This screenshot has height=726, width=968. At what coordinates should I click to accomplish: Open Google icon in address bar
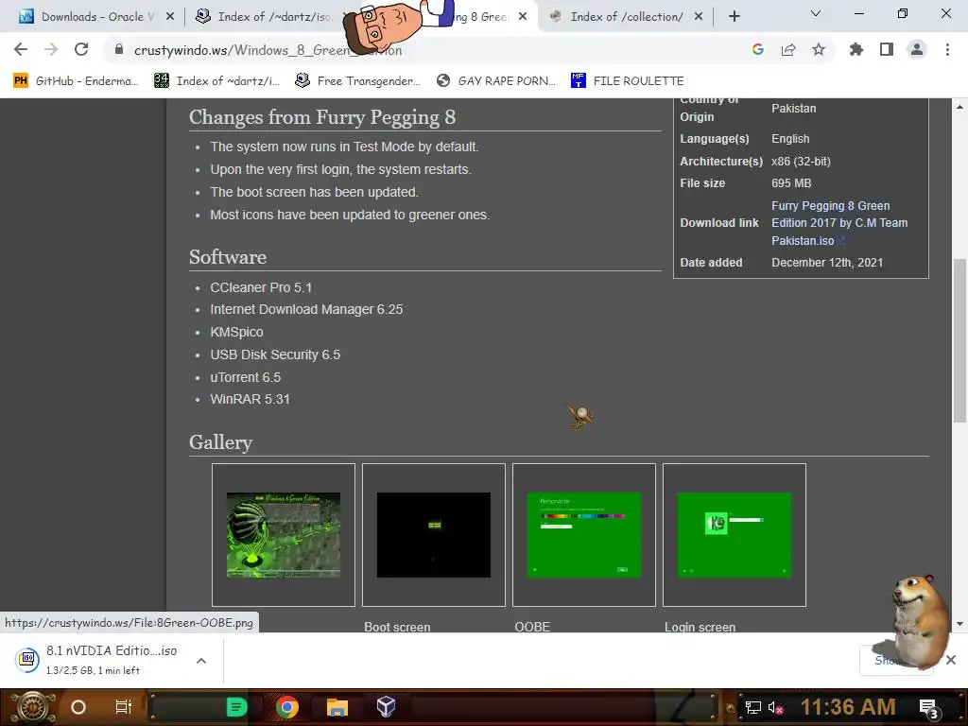(758, 49)
